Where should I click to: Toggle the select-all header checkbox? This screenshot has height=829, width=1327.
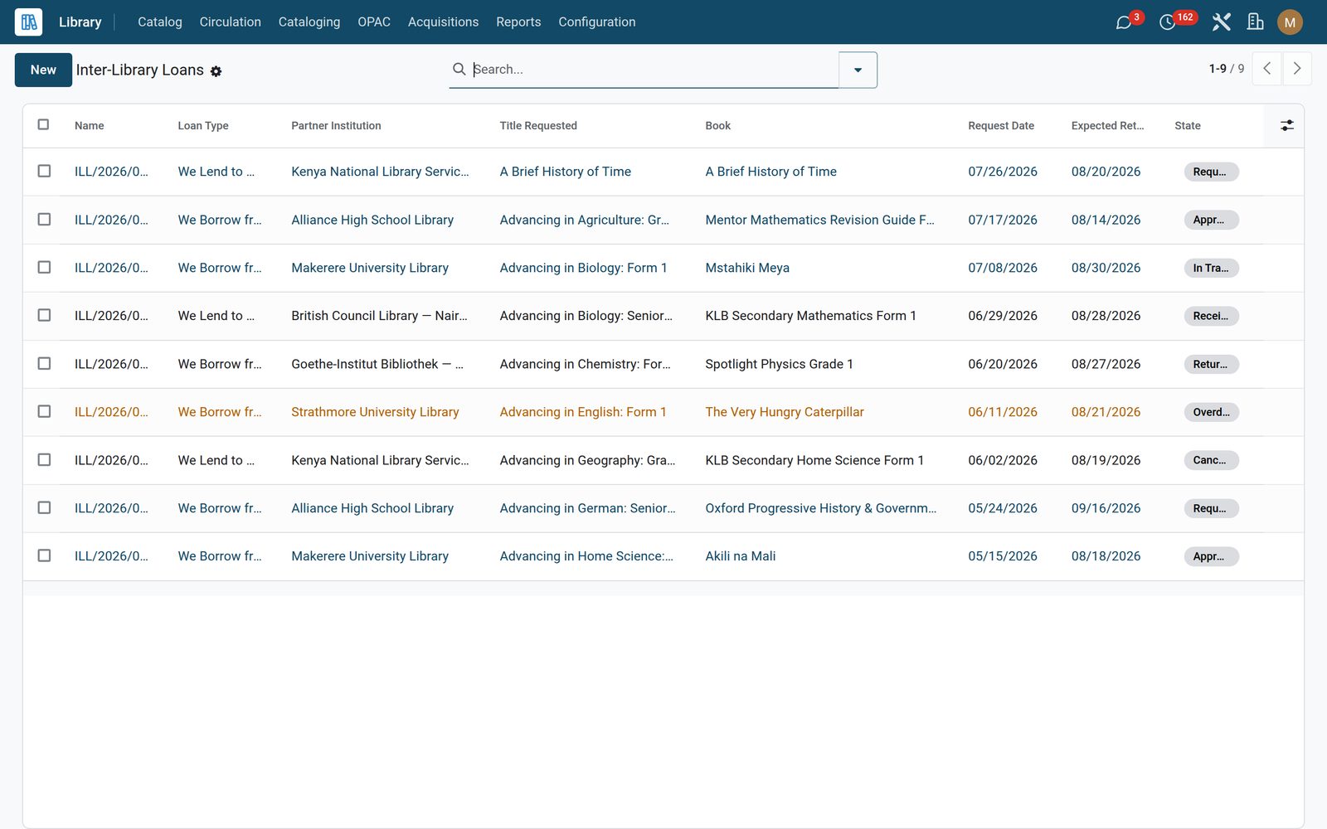pos(43,125)
